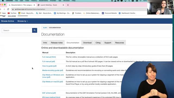This screenshot has height=98, width=174.
Task: Reload the page with refresh icon
Action: pos(8,9)
